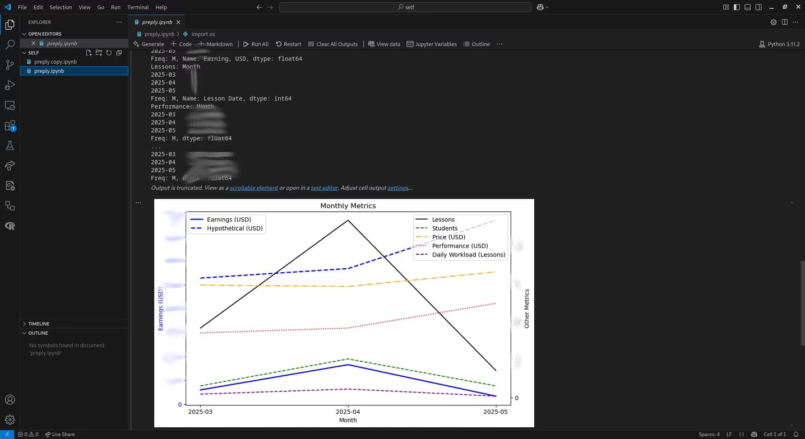
Task: Collapse the Open Editors section
Action: 45,34
